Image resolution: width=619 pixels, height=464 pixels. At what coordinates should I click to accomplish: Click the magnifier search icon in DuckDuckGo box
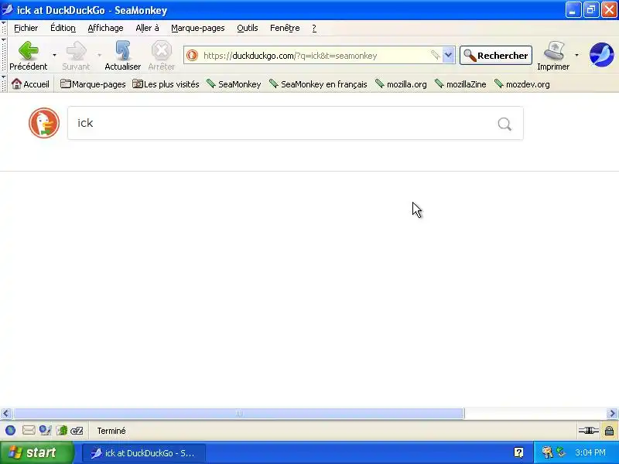point(504,124)
